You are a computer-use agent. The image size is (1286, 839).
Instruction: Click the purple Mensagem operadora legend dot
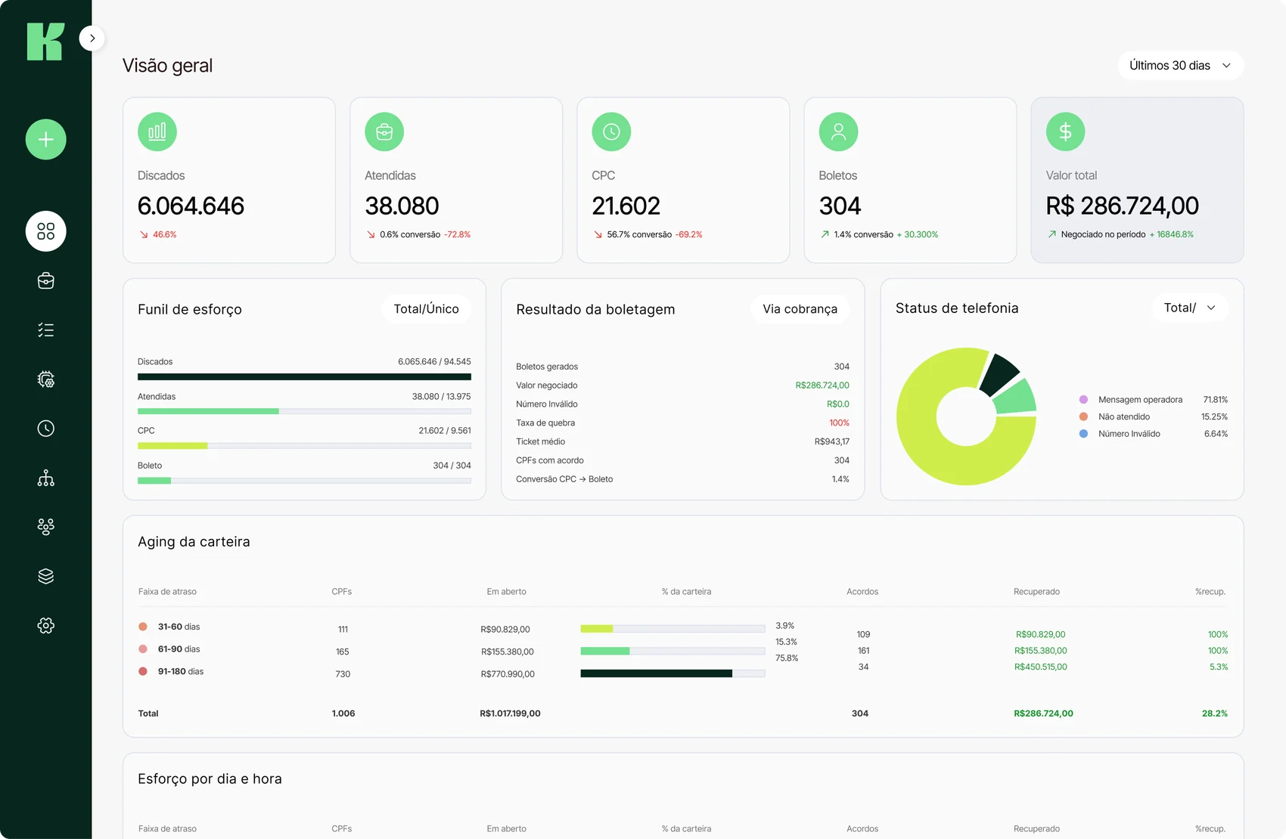1083,400
